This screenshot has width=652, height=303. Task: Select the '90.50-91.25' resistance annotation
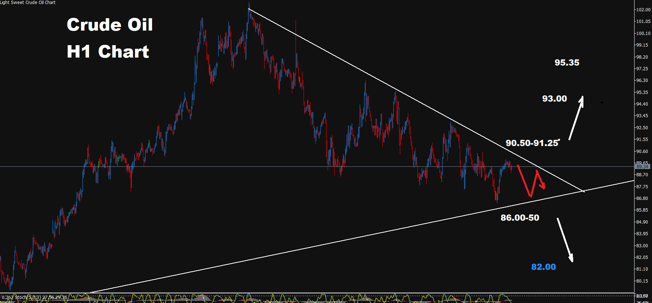coord(532,143)
